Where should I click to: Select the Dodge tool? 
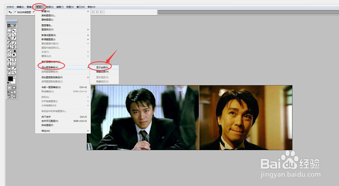[x=14, y=55]
